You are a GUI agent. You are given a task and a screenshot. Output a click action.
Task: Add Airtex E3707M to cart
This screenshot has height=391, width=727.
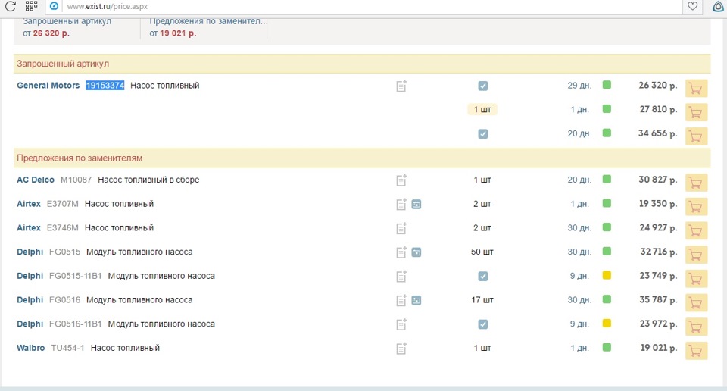click(x=696, y=206)
